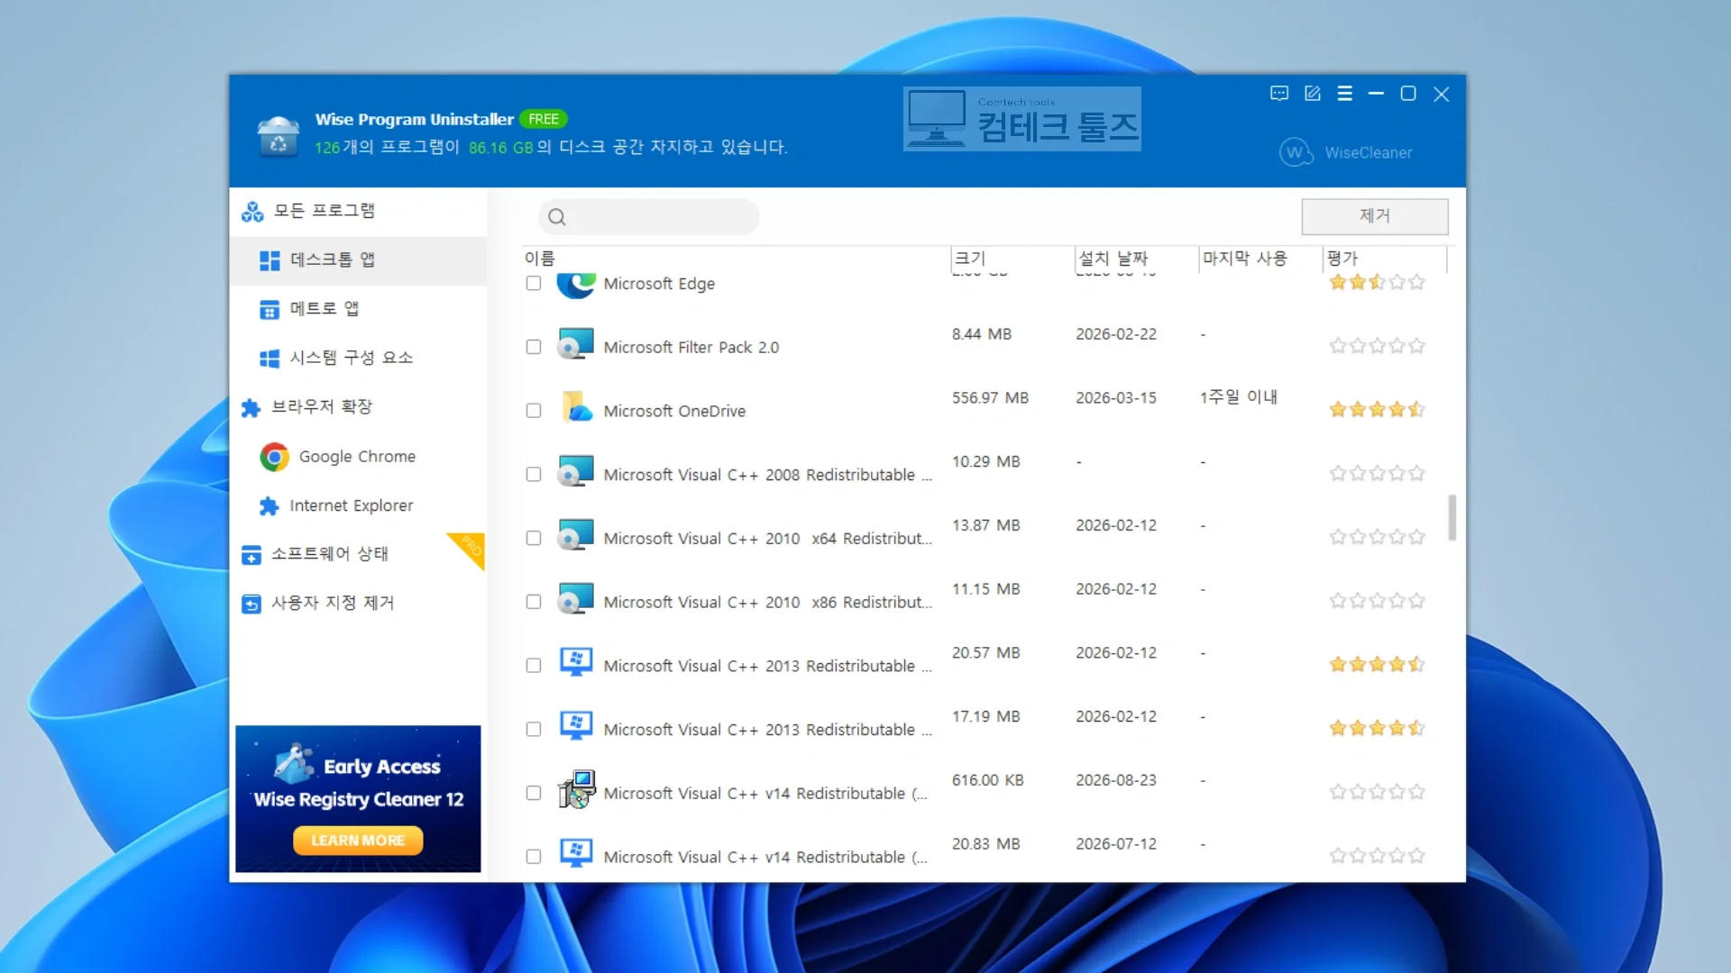Select the 메트로 앱 sidebar item
This screenshot has width=1731, height=973.
(358, 309)
